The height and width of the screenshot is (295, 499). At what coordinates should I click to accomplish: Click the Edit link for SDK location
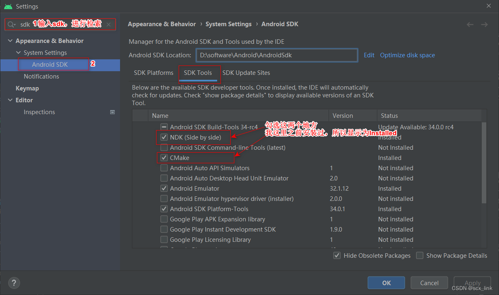(x=369, y=55)
